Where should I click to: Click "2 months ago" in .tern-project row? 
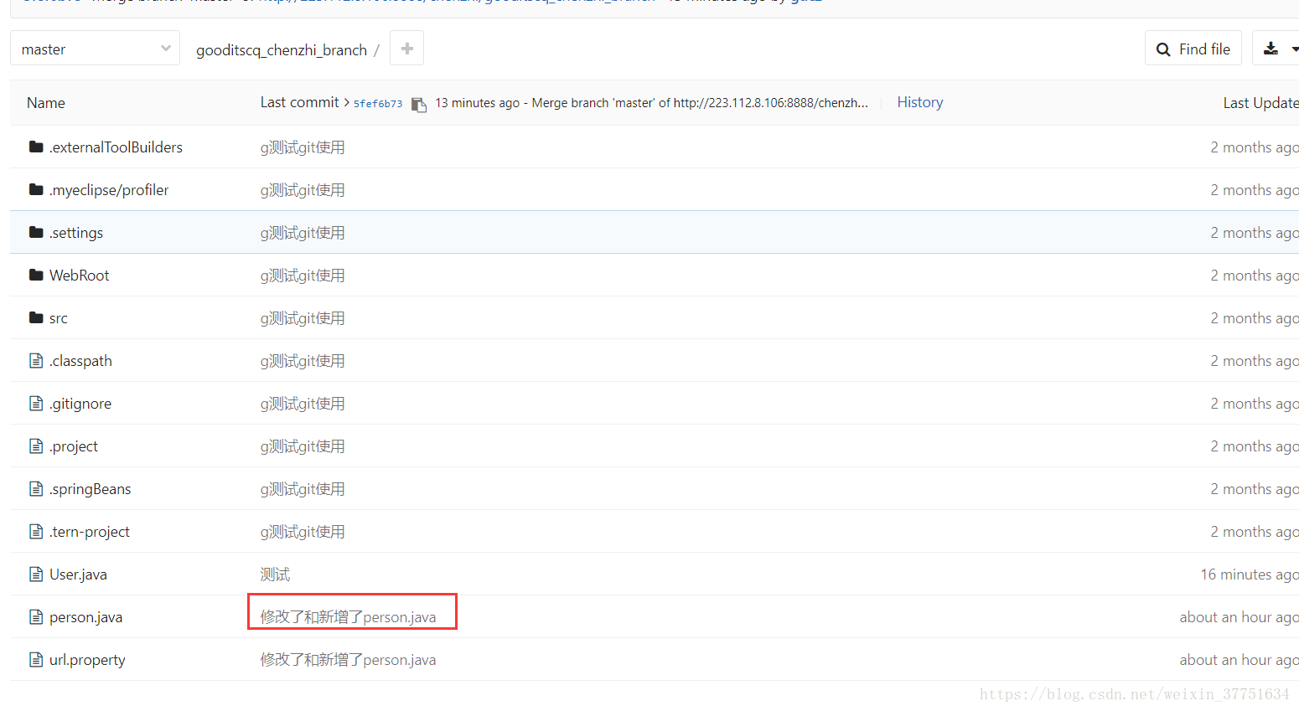1255,532
